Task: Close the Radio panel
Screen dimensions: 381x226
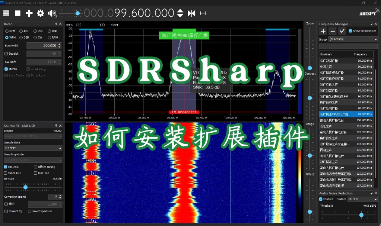Action: 60,24
